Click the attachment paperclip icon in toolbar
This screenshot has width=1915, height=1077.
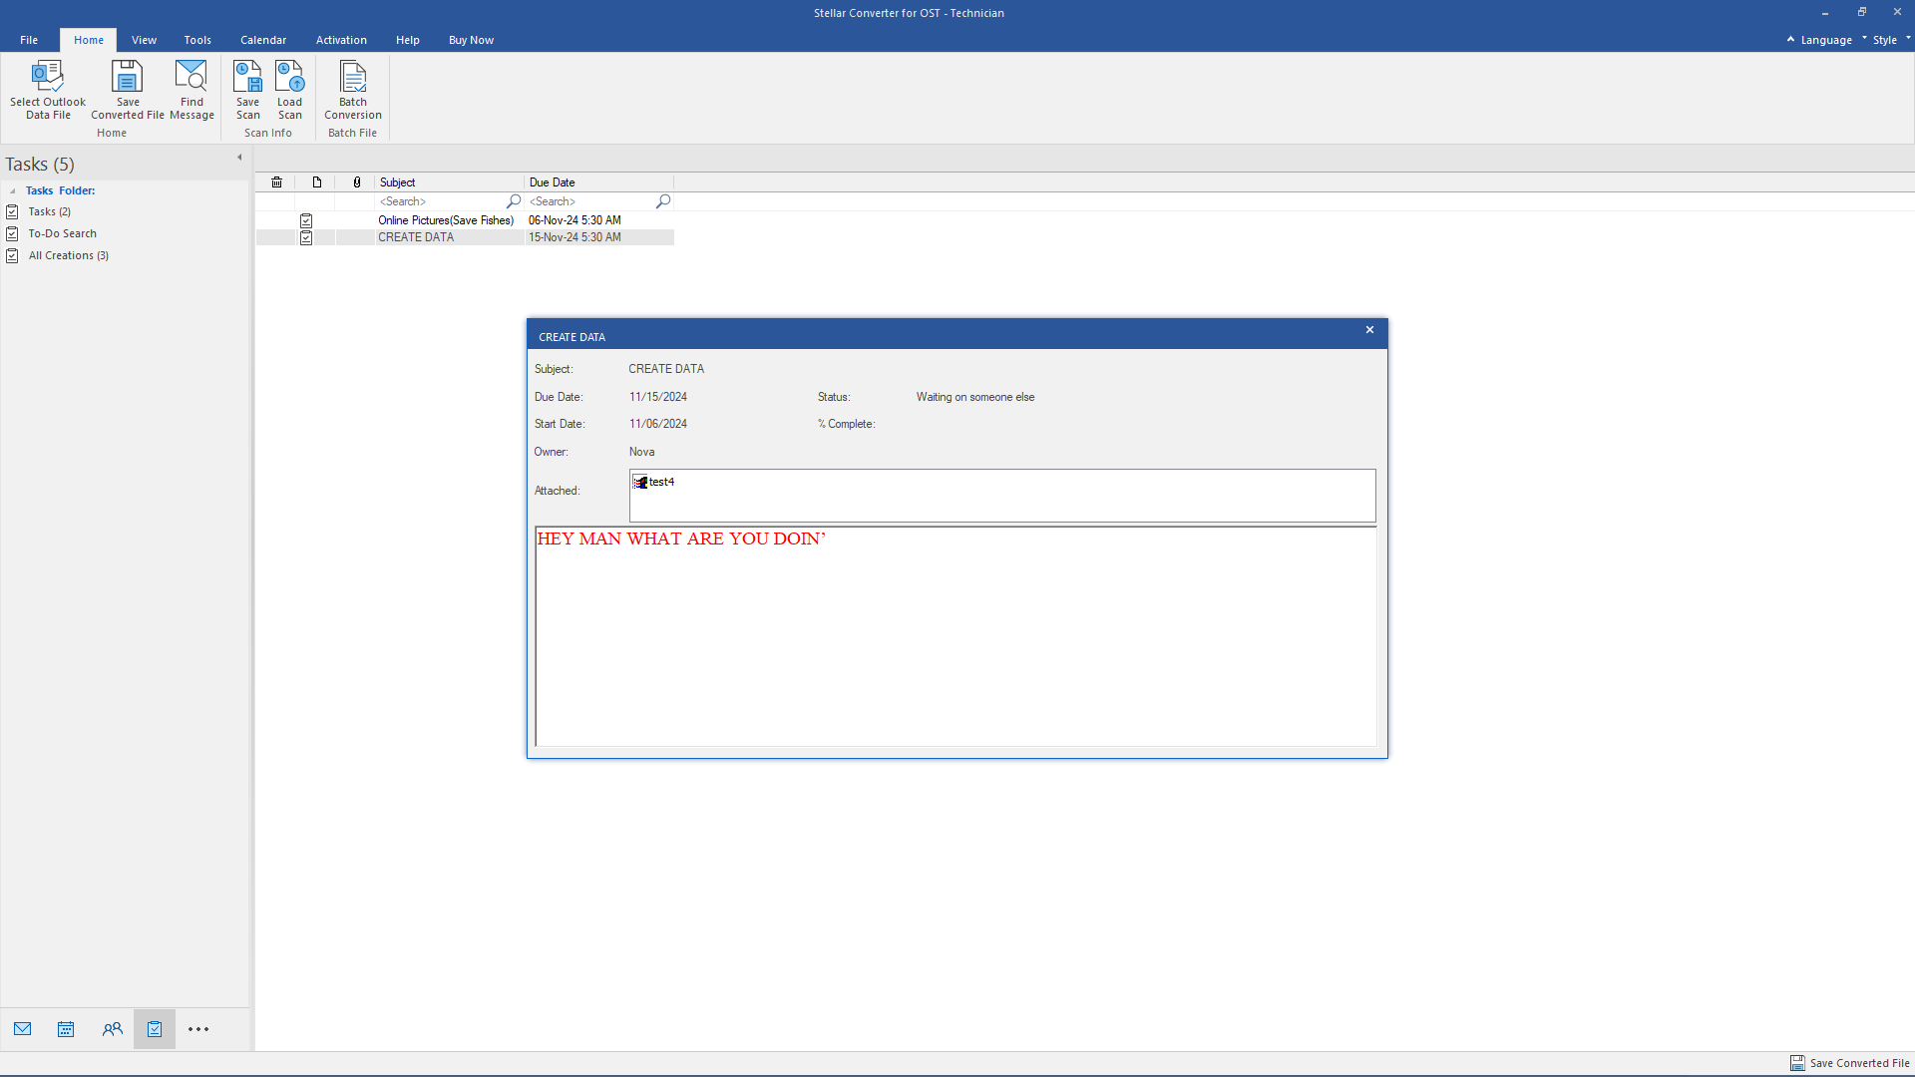pyautogui.click(x=355, y=181)
